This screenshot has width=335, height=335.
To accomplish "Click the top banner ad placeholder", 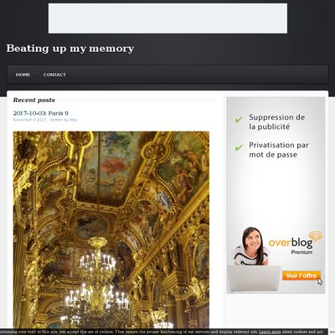I will click(167, 18).
